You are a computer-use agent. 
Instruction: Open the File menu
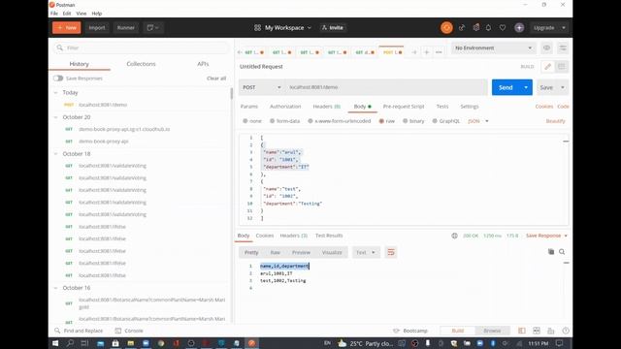click(x=54, y=14)
